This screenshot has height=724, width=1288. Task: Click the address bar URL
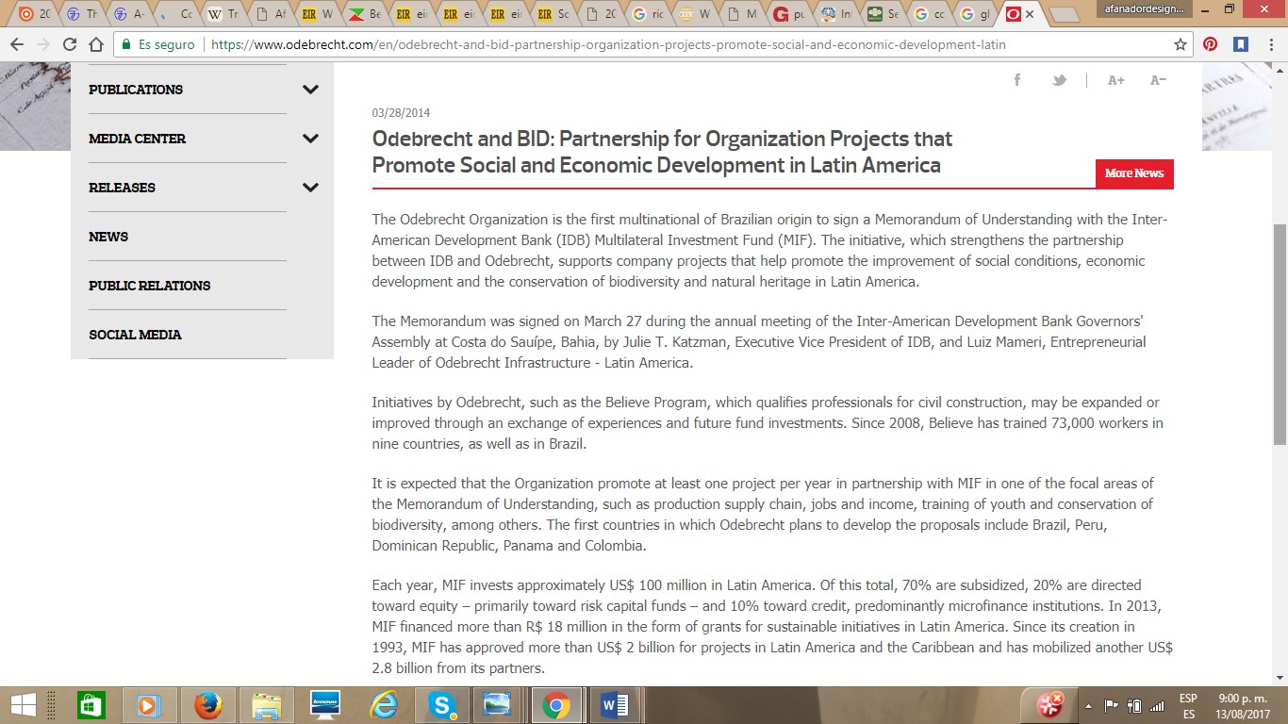coord(608,44)
